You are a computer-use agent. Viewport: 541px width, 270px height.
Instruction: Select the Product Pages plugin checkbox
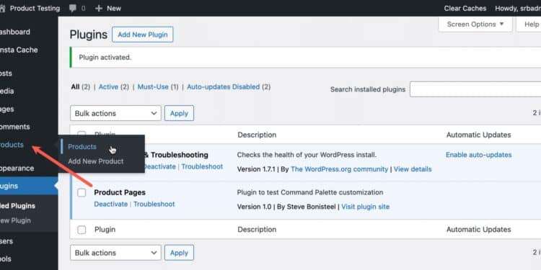(x=82, y=192)
